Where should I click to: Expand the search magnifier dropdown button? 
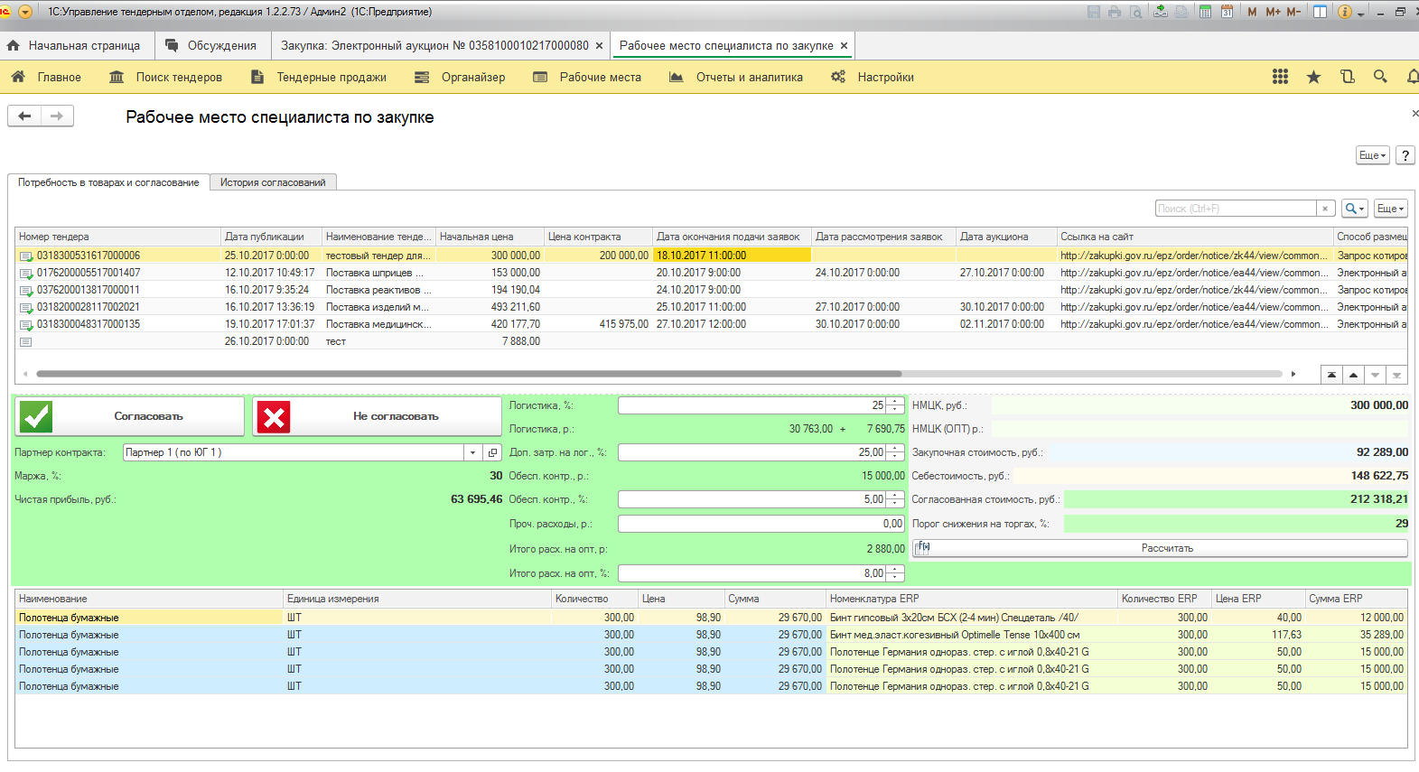point(1354,209)
